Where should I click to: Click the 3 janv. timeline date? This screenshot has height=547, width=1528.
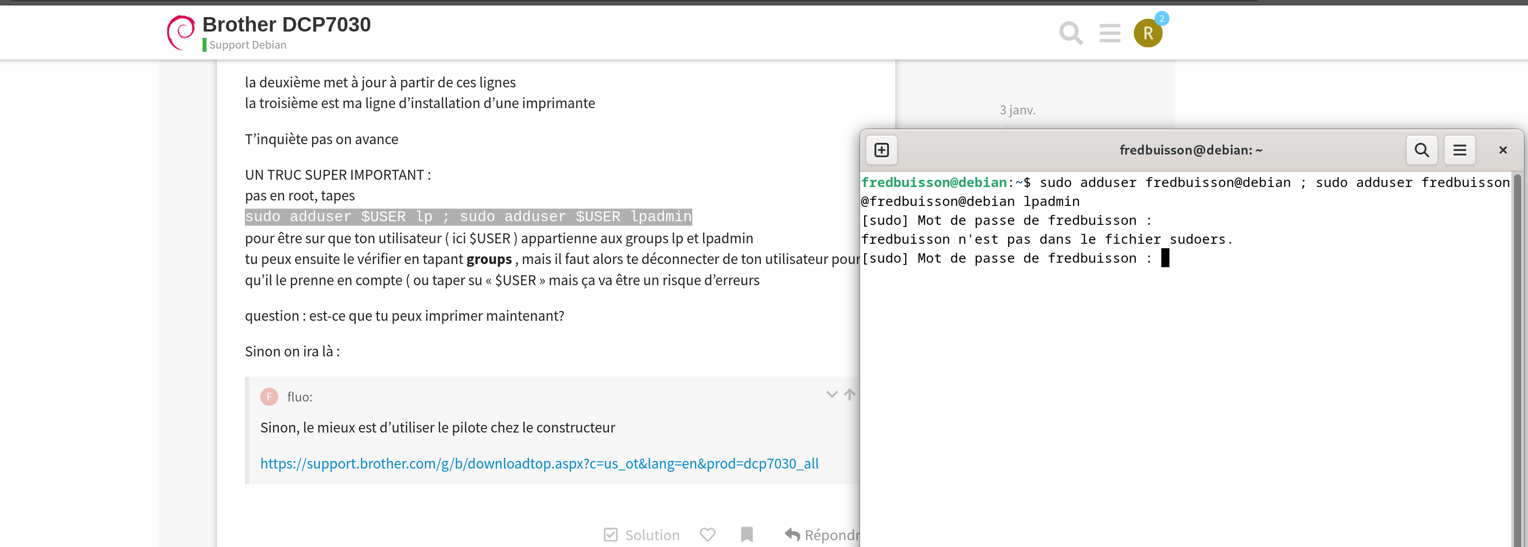coord(1017,110)
